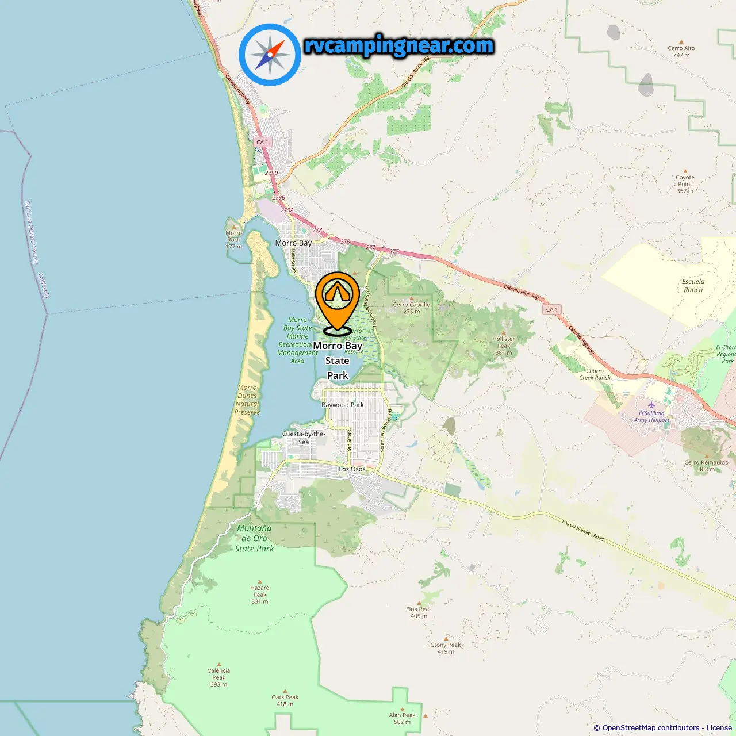The width and height of the screenshot is (736, 736).
Task: Click the License link
Action: coord(719,727)
